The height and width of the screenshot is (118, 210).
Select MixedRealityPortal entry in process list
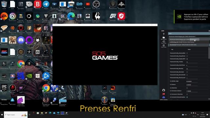tap(189, 45)
